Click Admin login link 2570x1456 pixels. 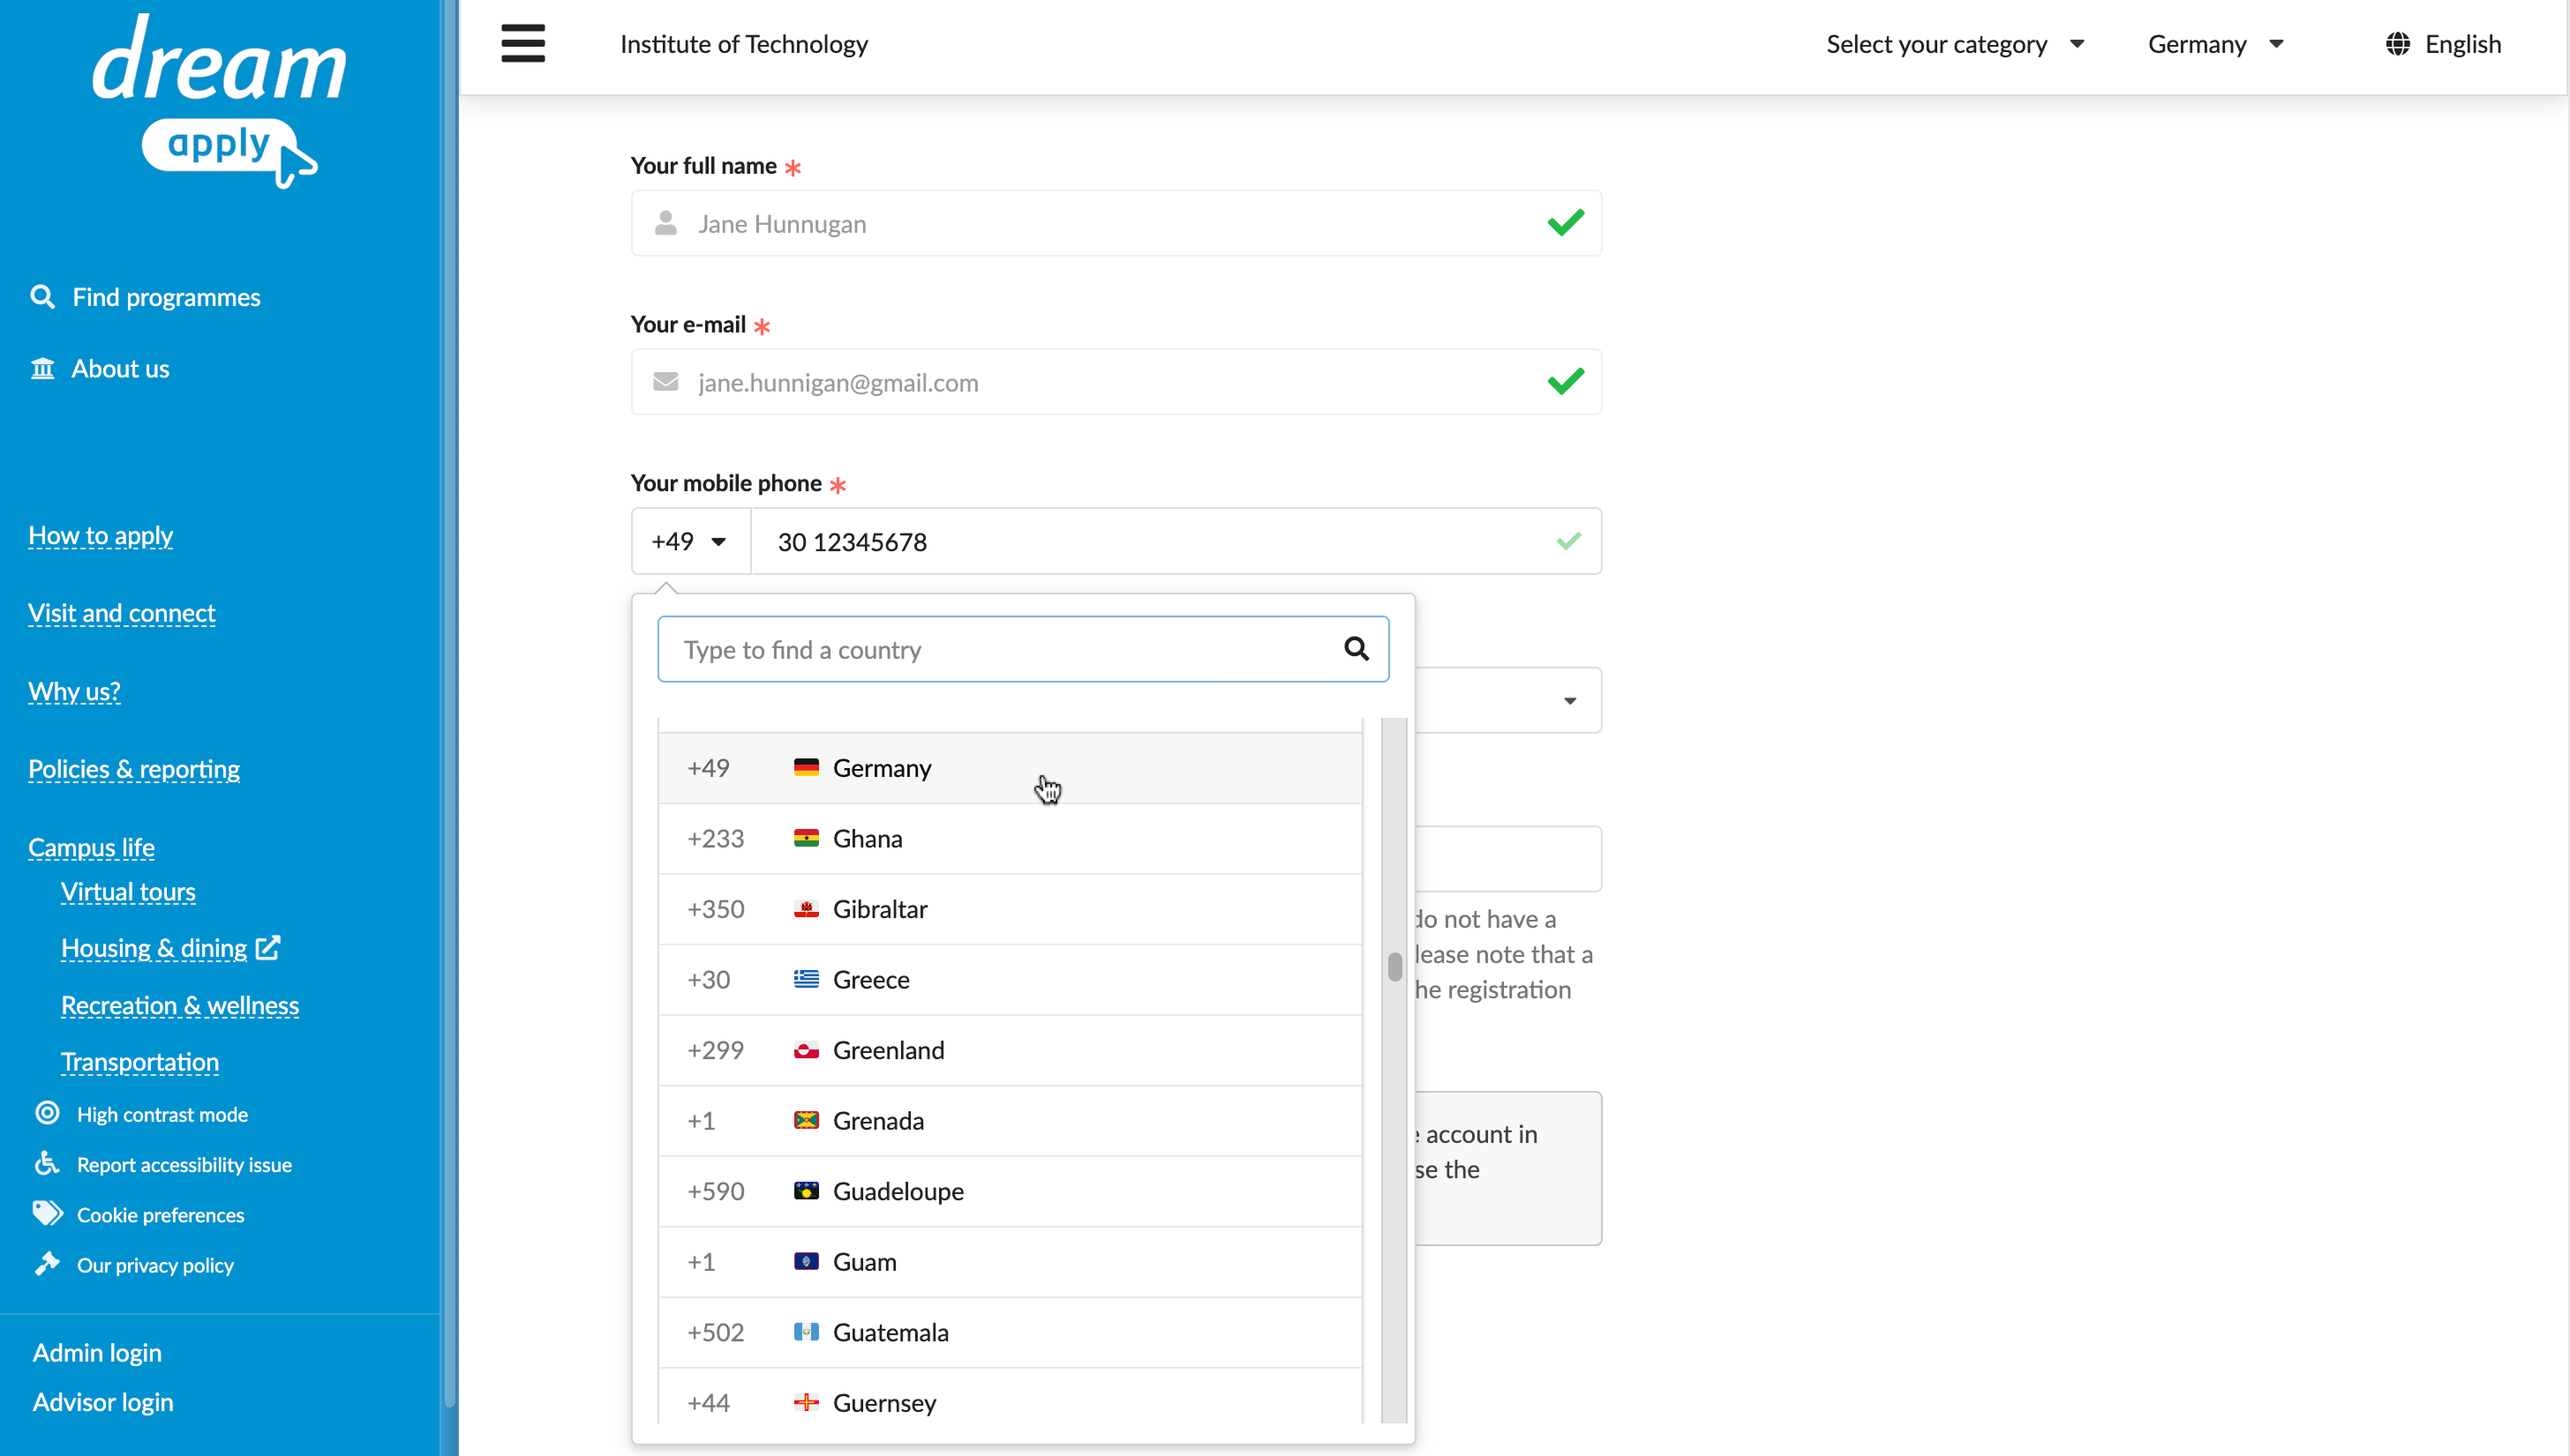click(97, 1352)
